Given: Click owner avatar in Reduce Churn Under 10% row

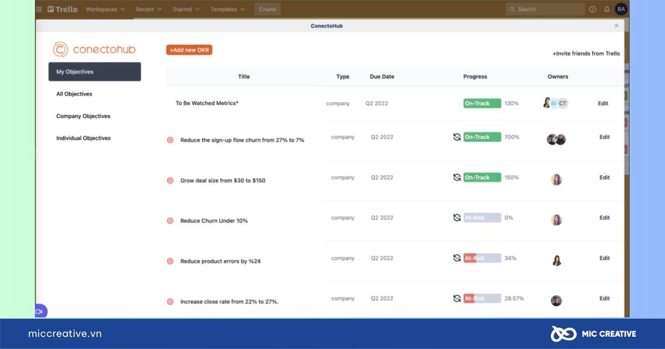Looking at the screenshot, I should [556, 220].
